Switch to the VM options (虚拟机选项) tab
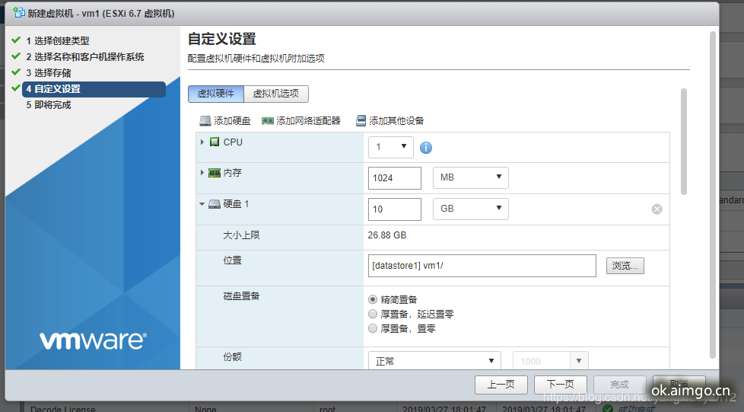Viewport: 744px width, 412px height. click(275, 94)
